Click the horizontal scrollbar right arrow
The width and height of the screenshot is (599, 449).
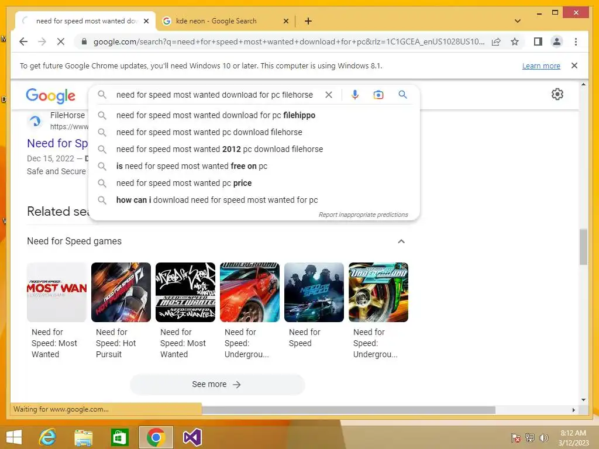point(573,410)
